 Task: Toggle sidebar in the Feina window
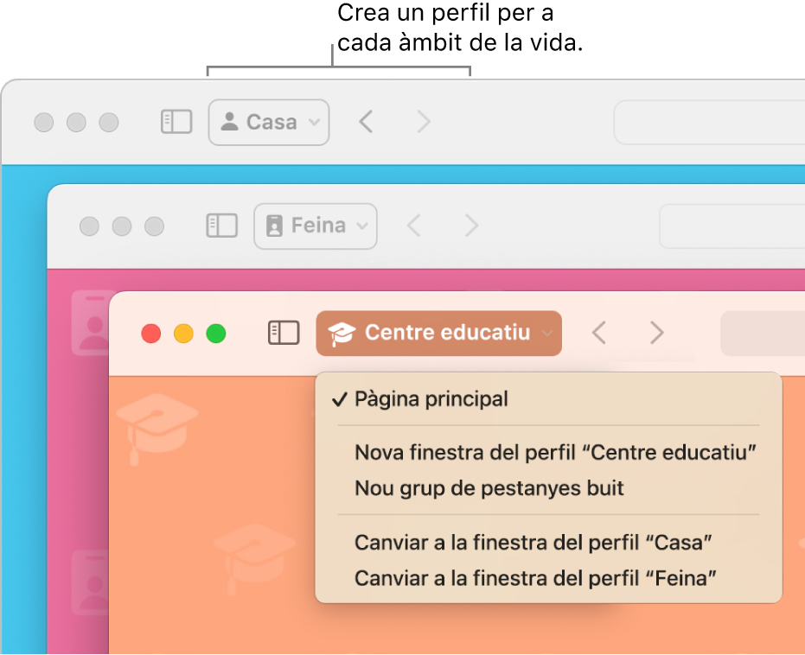(221, 226)
